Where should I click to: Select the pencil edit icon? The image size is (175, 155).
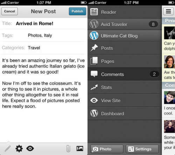8,149
